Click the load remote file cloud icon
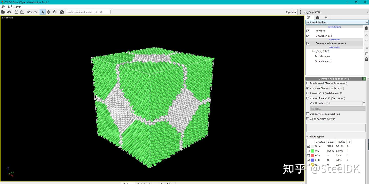Viewport: 369px width, 184px height. (x=9, y=12)
